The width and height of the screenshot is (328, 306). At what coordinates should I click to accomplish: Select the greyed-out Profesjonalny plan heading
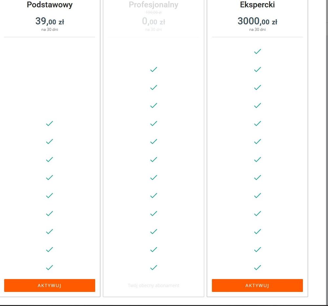click(x=154, y=5)
